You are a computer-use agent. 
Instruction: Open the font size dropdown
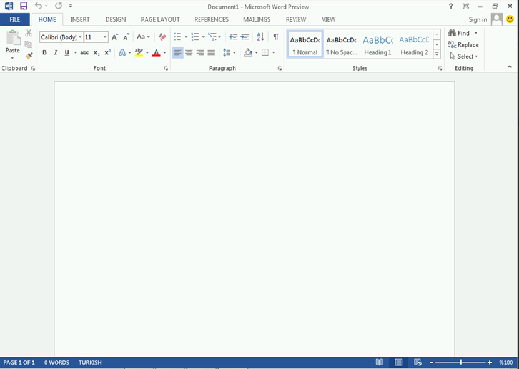[105, 37]
